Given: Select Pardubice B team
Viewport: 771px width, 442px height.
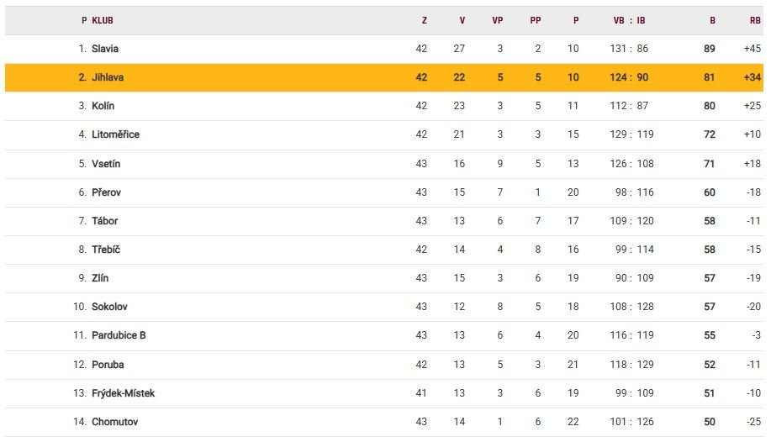Looking at the screenshot, I should click(x=119, y=335).
